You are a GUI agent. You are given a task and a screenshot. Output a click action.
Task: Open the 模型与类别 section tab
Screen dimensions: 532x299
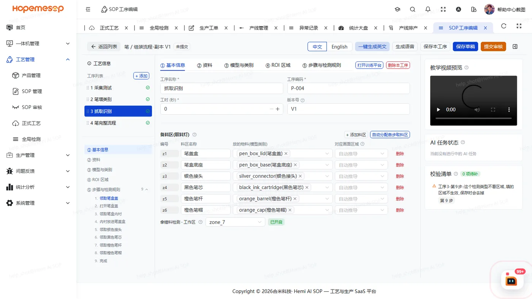[x=239, y=65]
